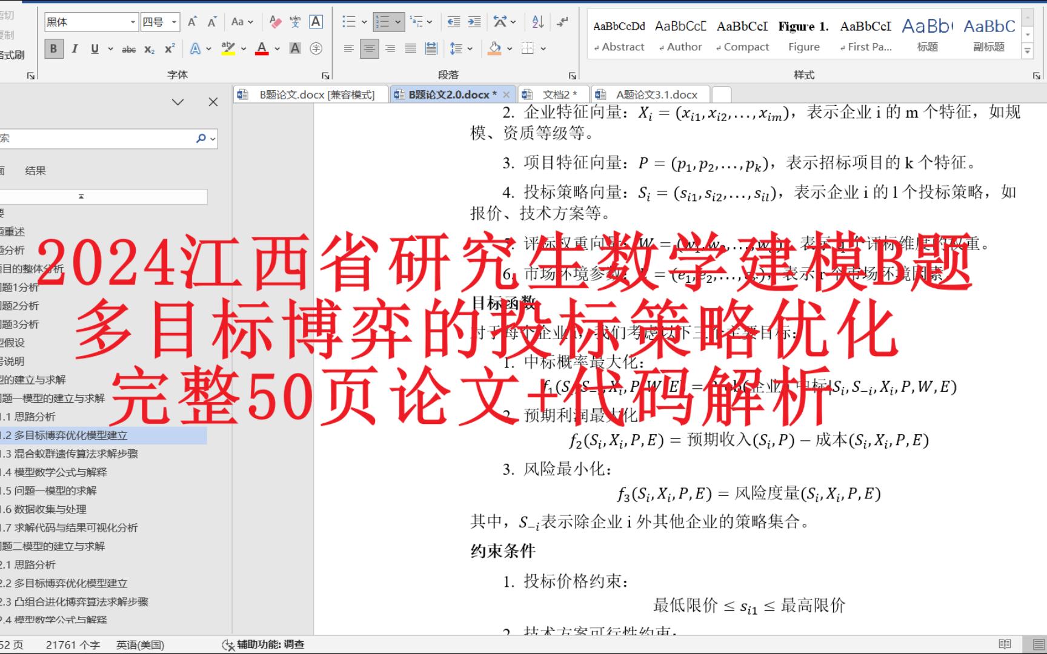Click the navigation pane search field
The height and width of the screenshot is (654, 1047).
97,139
